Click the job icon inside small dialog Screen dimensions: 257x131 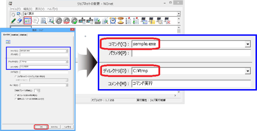[8, 42]
